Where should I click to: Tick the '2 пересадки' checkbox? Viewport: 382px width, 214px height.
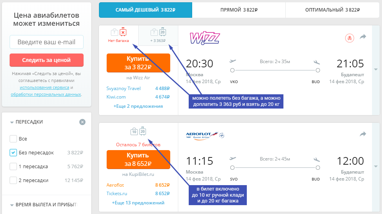[13, 181]
